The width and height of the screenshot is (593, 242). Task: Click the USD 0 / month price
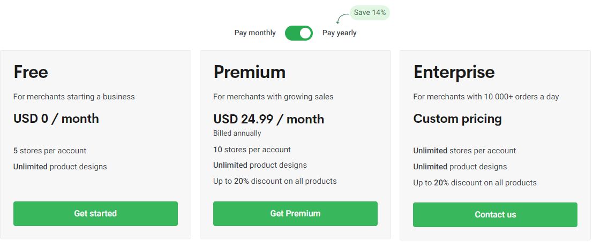coord(56,119)
